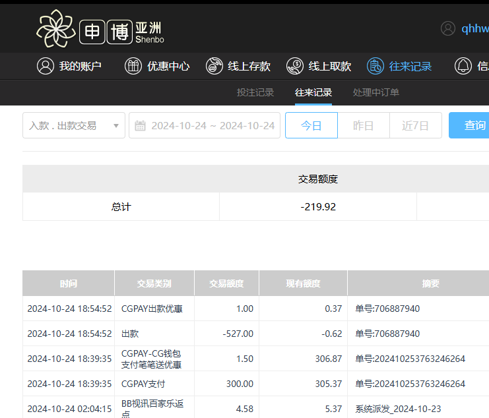
Task: Switch to 投注记录 tab
Action: (x=255, y=92)
